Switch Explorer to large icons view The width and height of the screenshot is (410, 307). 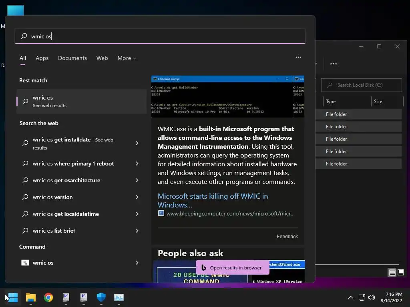(400, 273)
